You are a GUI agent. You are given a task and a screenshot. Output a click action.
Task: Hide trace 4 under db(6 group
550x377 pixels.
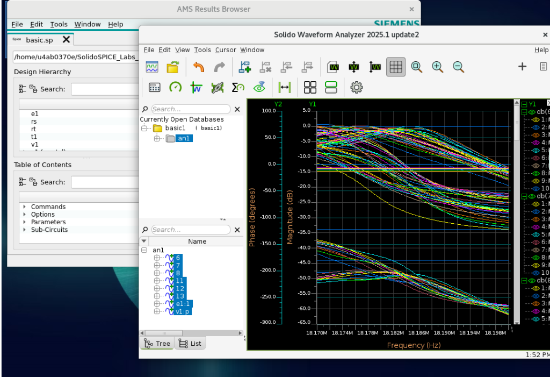(x=536, y=143)
